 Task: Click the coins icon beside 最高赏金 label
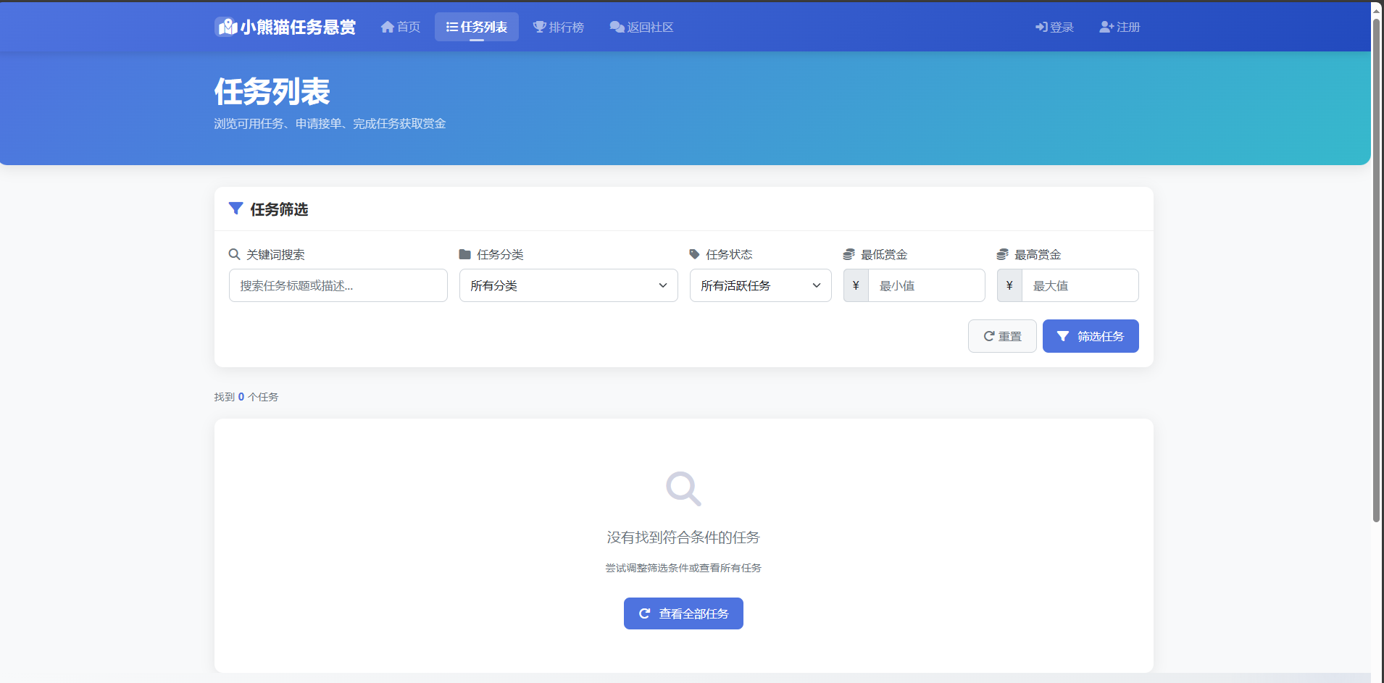pyautogui.click(x=1002, y=254)
